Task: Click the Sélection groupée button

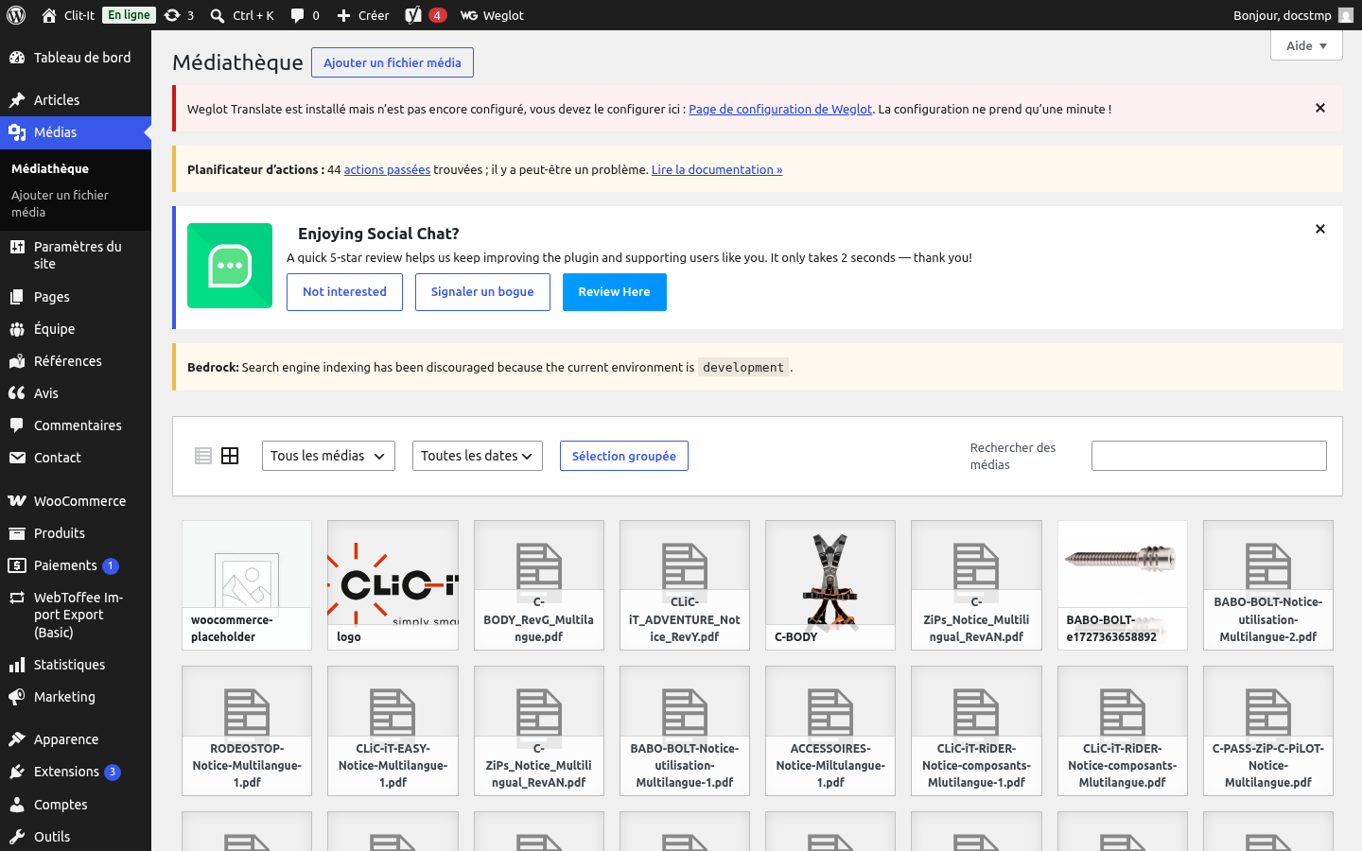Action: pyautogui.click(x=624, y=456)
